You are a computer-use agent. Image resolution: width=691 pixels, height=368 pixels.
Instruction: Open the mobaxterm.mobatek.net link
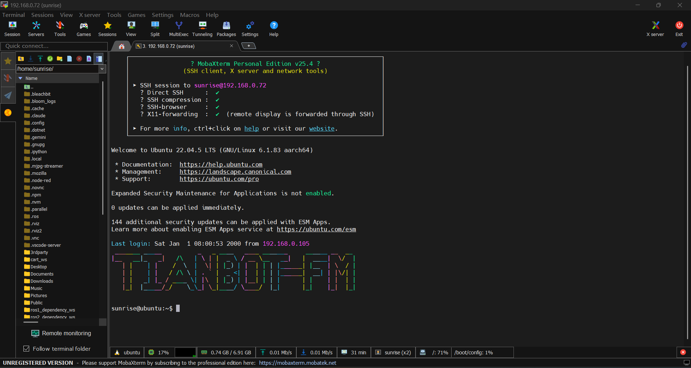[297, 363]
